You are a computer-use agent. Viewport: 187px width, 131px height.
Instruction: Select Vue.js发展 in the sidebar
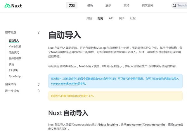click(15, 46)
